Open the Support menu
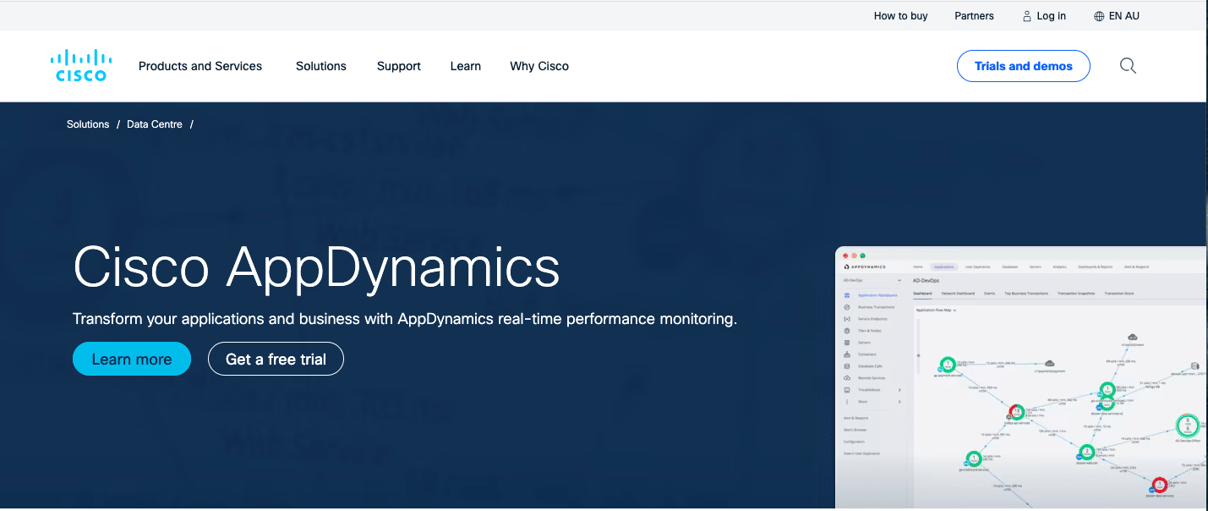 pyautogui.click(x=399, y=66)
